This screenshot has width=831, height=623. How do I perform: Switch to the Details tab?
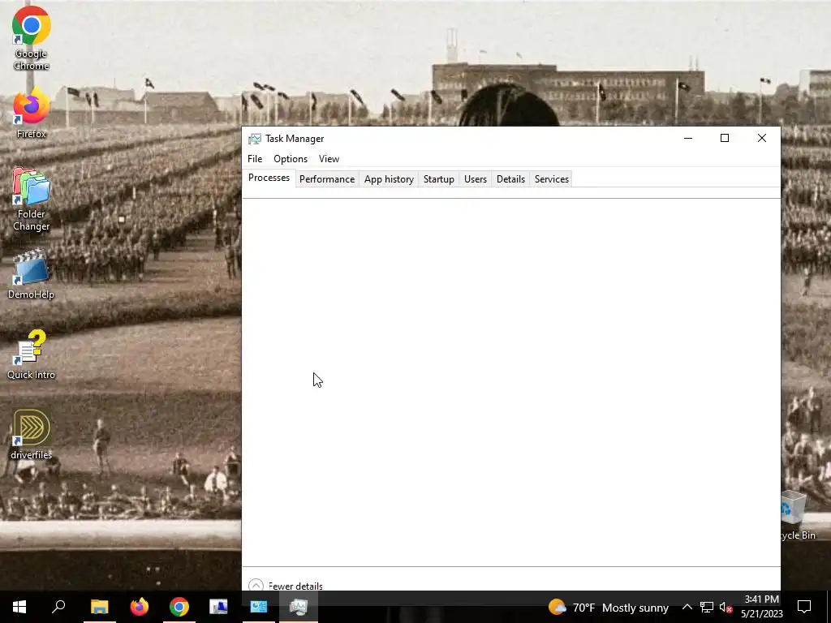(511, 179)
